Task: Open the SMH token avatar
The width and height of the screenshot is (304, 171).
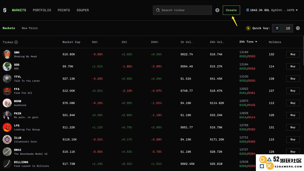Action: point(7,54)
